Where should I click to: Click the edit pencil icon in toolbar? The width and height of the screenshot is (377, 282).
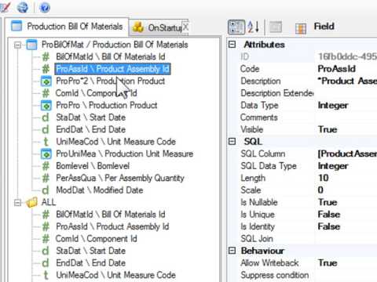pyautogui.click(x=5, y=7)
